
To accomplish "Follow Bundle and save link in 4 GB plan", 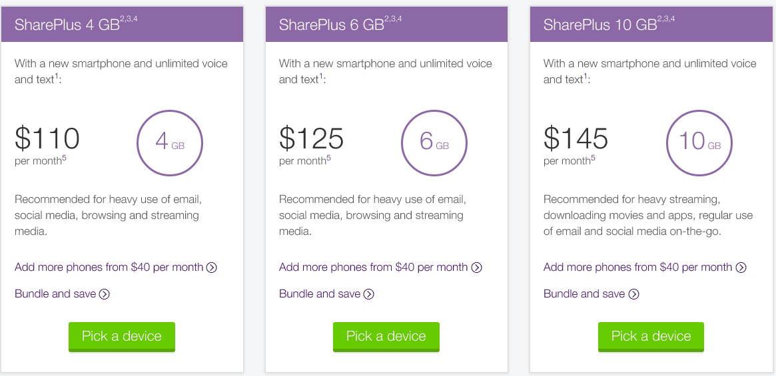I will pos(55,294).
